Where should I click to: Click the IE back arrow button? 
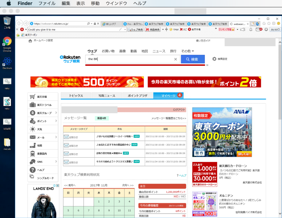point(19,24)
